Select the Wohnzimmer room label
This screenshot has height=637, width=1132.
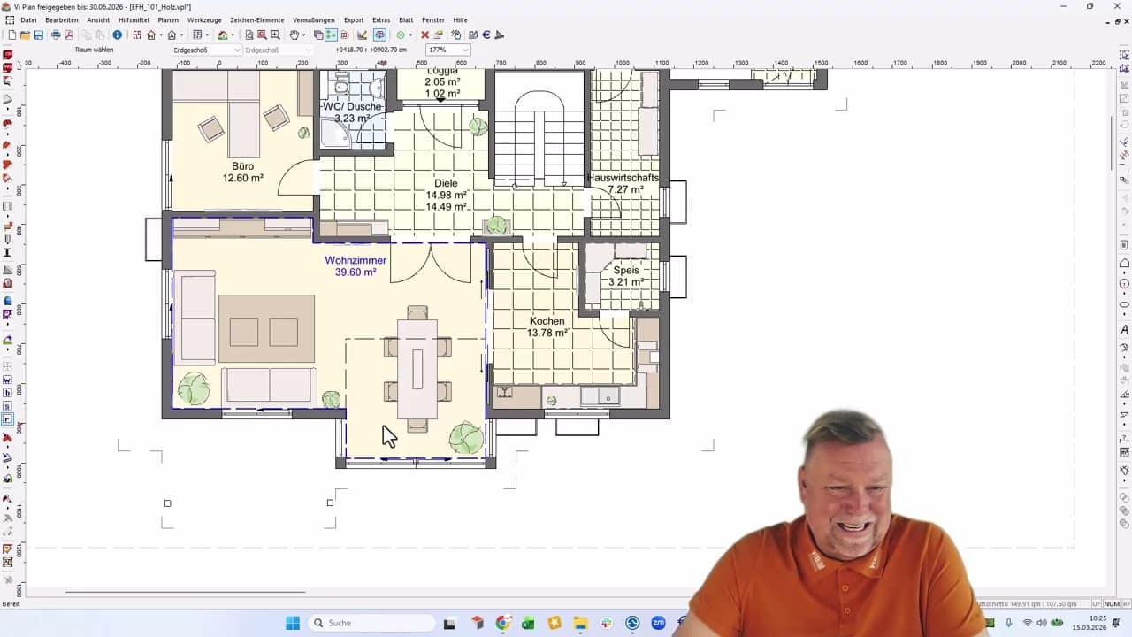pyautogui.click(x=355, y=261)
